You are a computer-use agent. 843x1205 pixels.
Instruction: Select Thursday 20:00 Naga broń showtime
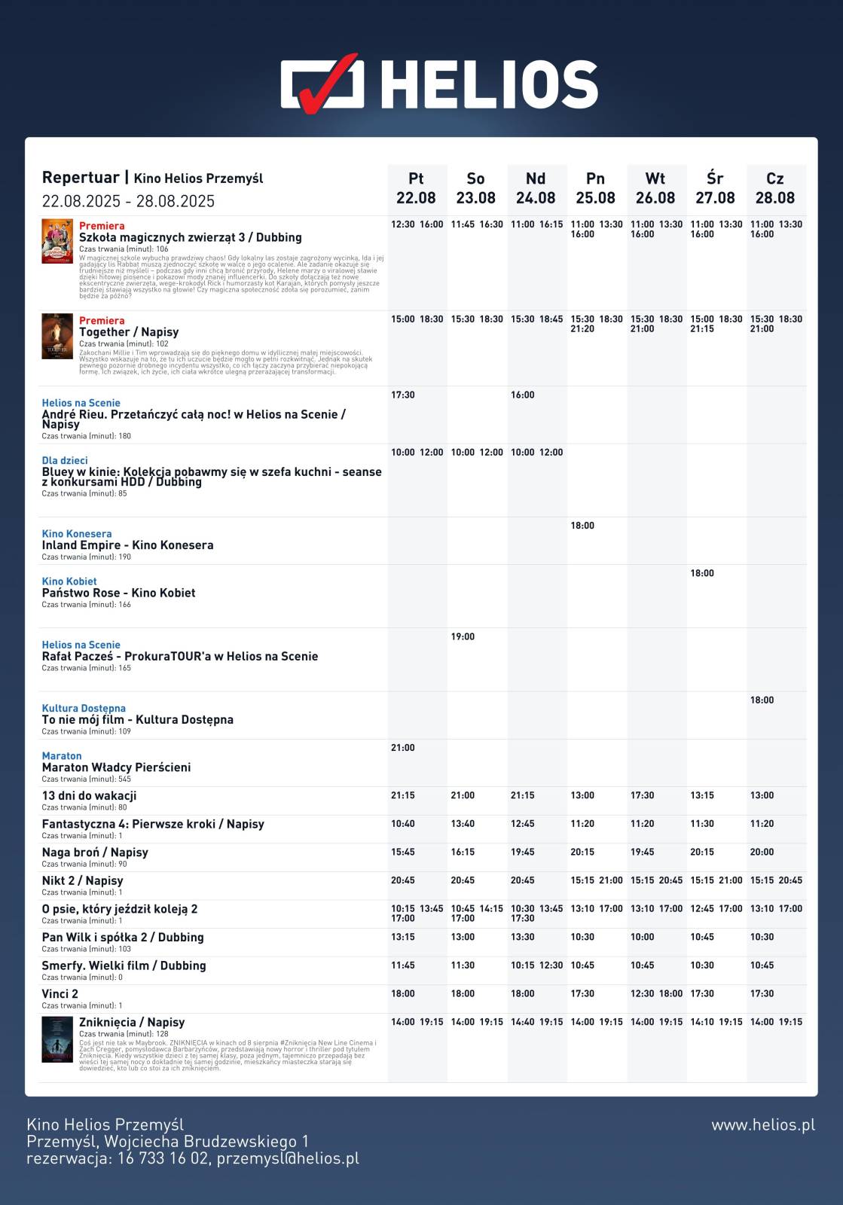[x=762, y=852]
